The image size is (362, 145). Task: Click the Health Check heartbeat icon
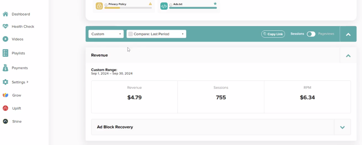pyautogui.click(x=5, y=27)
